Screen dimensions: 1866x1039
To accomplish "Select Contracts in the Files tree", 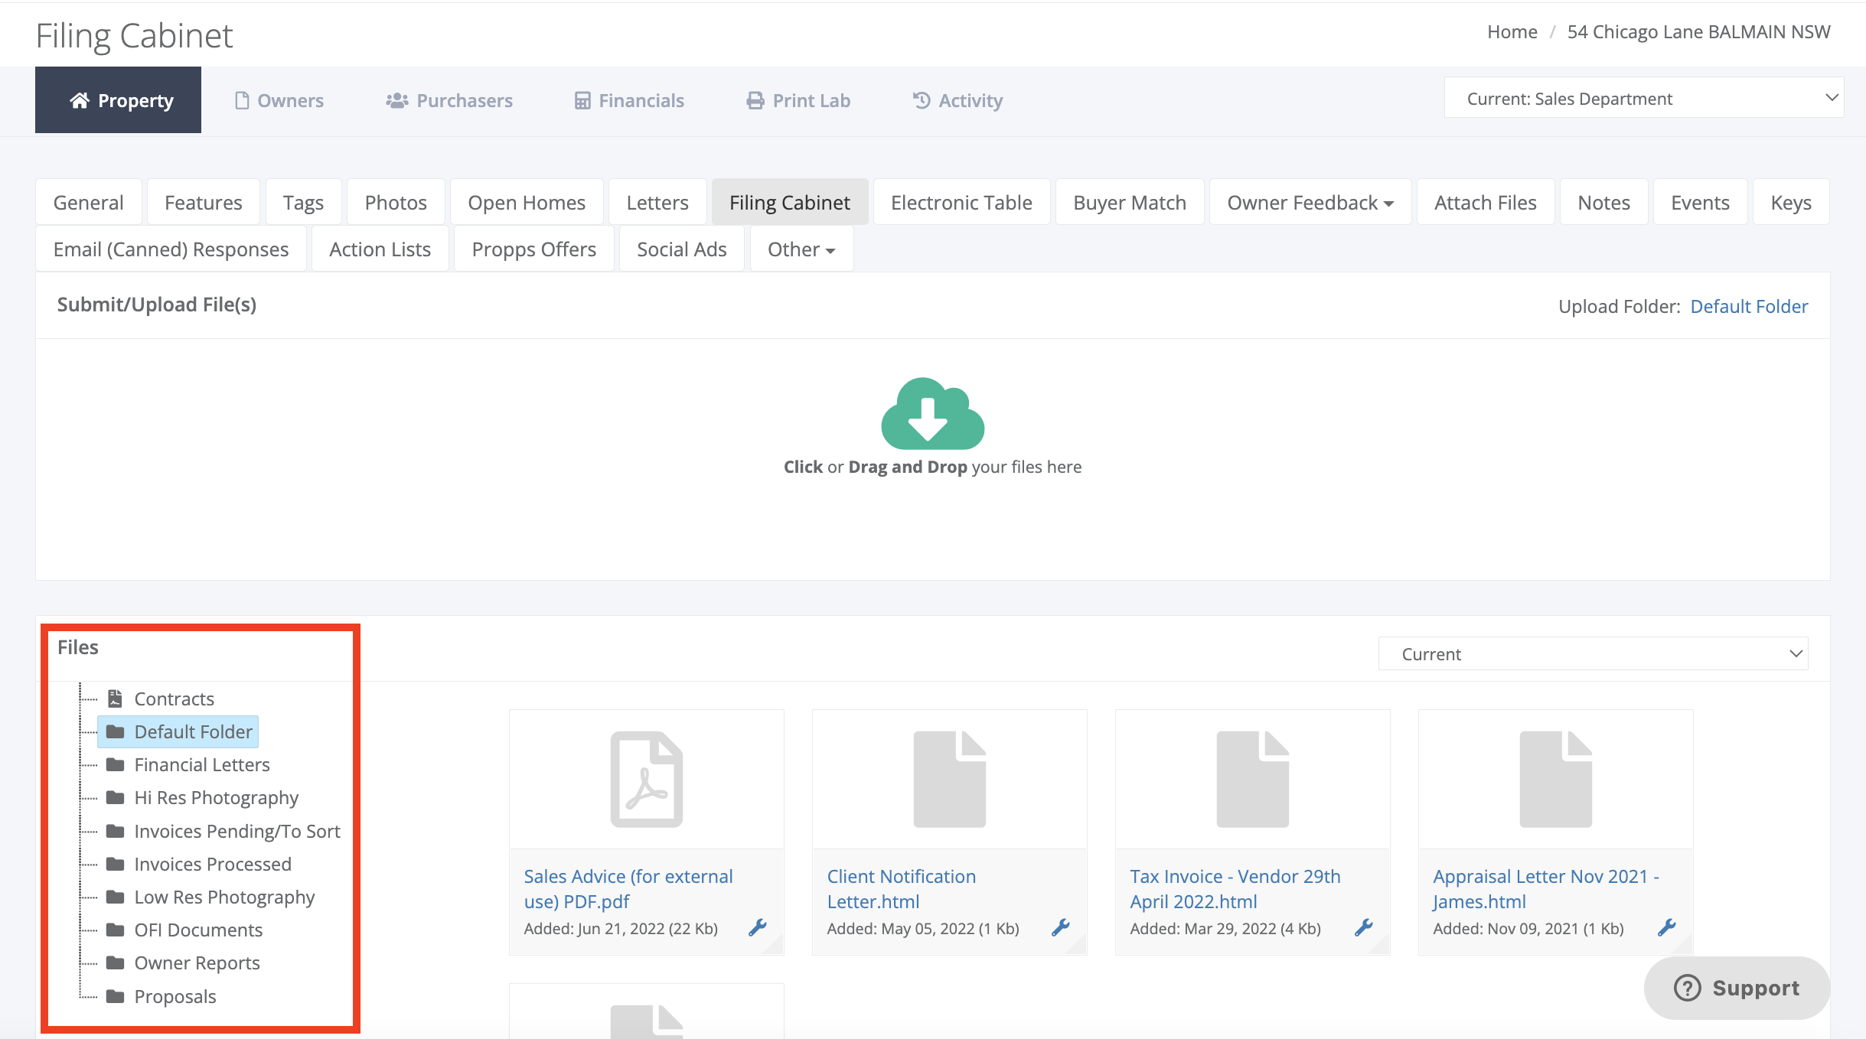I will pos(174,699).
